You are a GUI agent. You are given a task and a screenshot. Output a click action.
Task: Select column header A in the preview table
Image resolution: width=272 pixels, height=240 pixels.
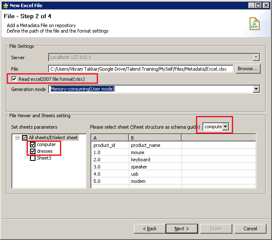(110, 138)
